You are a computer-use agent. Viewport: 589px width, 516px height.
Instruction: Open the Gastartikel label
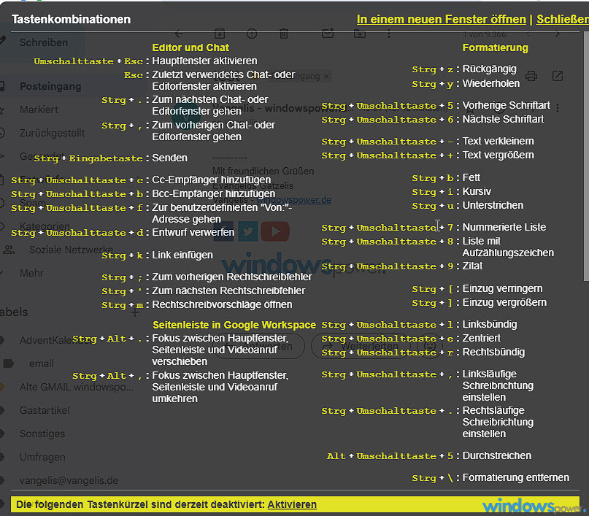pyautogui.click(x=45, y=410)
